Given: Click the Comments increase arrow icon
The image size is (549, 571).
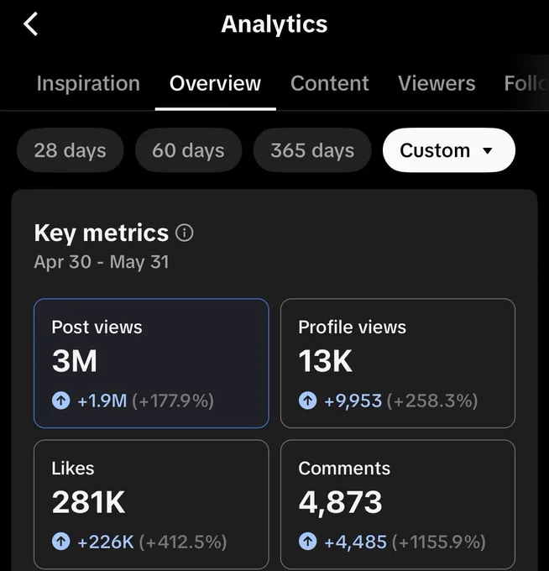Looking at the screenshot, I should point(307,542).
